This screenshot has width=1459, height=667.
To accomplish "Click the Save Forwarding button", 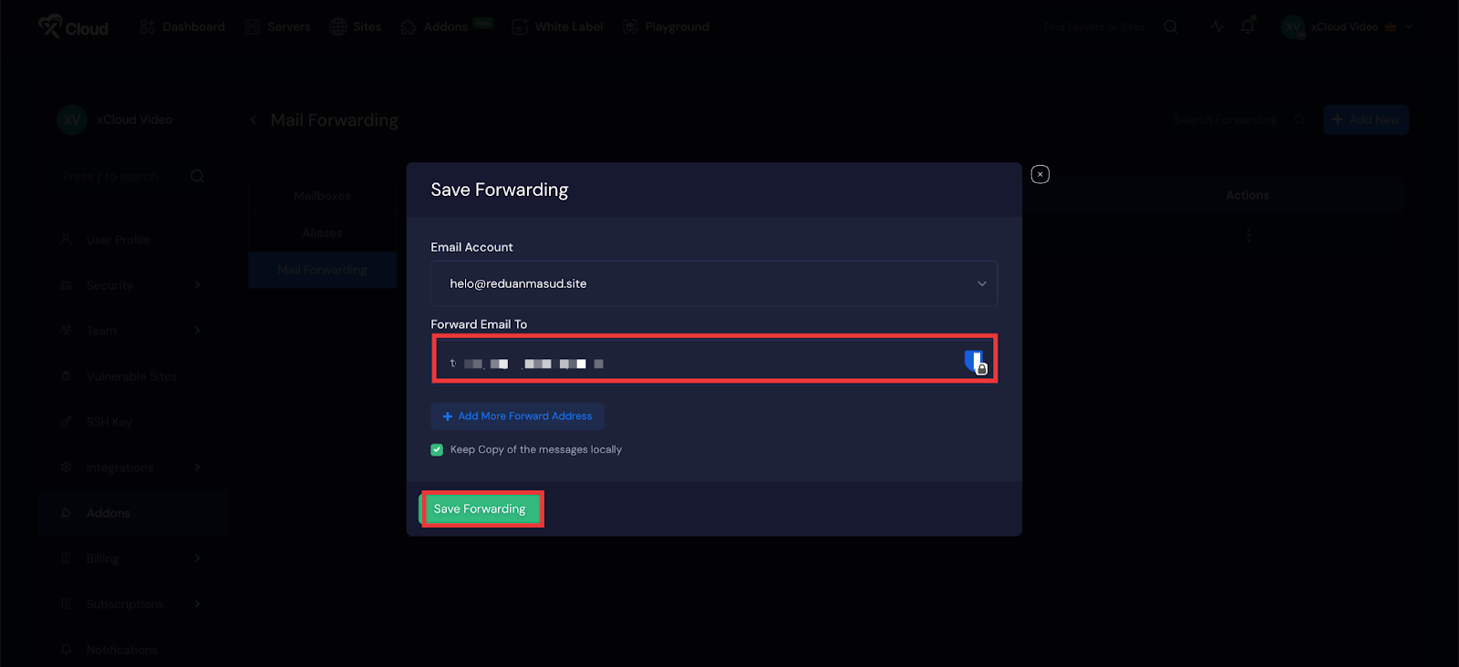I will (480, 508).
